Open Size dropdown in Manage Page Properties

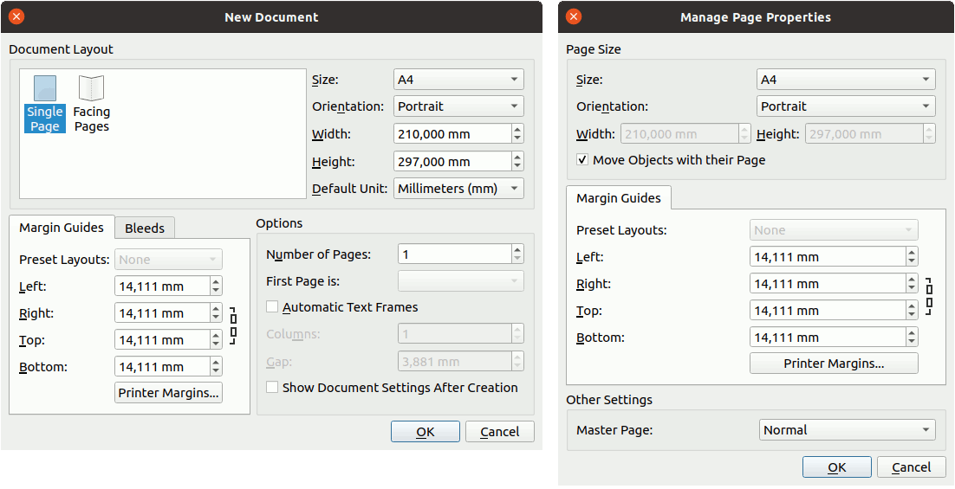[x=845, y=80]
